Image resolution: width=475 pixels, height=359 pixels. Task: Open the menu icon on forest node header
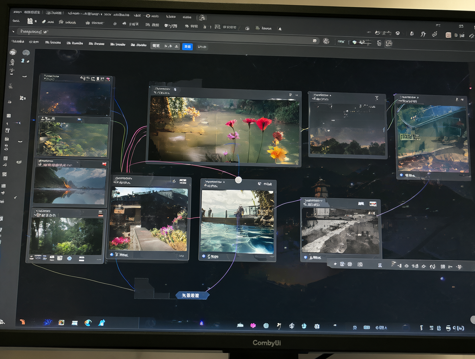100,214
